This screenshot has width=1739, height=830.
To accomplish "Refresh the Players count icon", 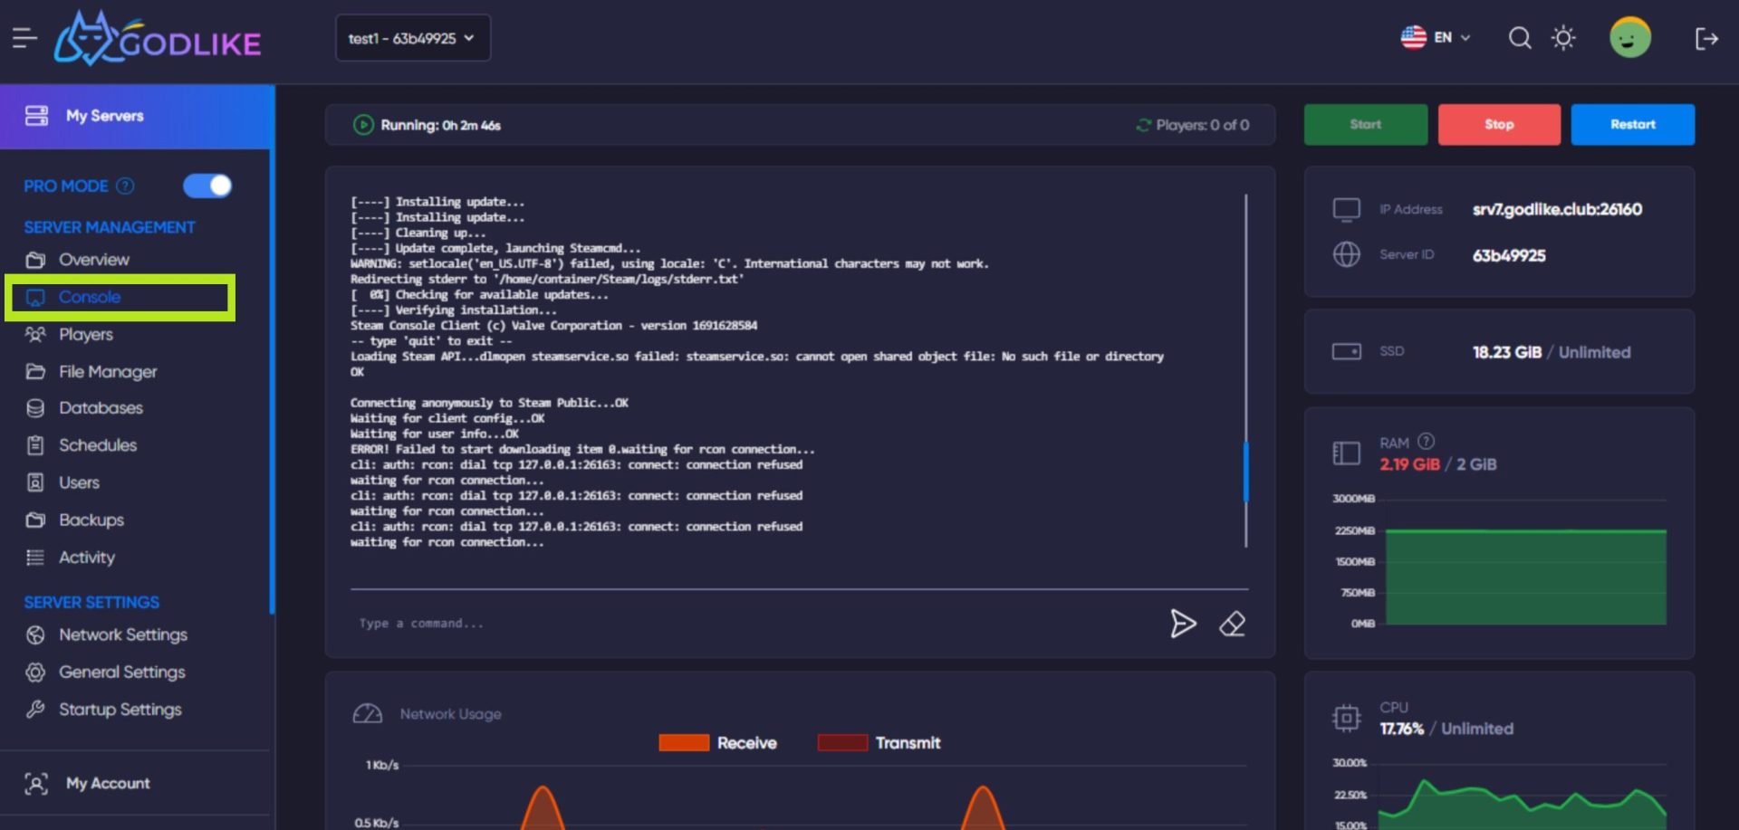I will click(x=1144, y=125).
